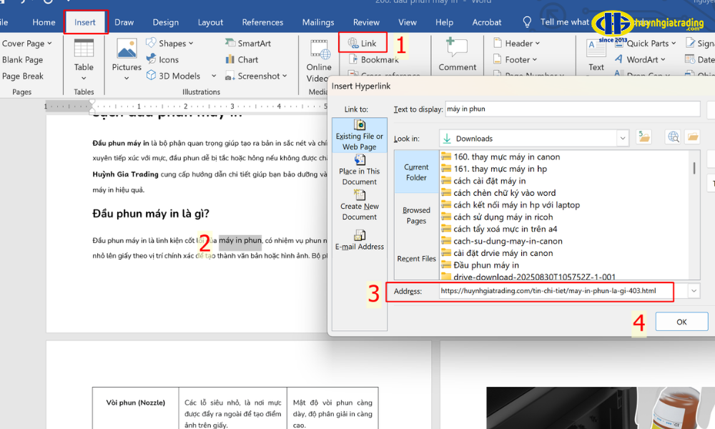Open the Mailings tab
The image size is (715, 429).
coord(318,22)
